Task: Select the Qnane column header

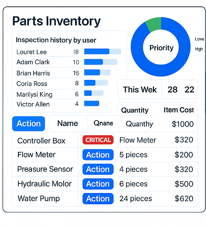Action: click(103, 123)
